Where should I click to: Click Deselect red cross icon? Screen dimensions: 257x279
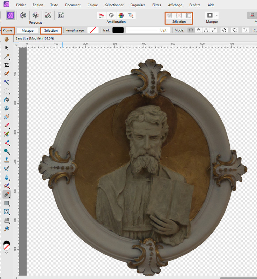point(179,15)
